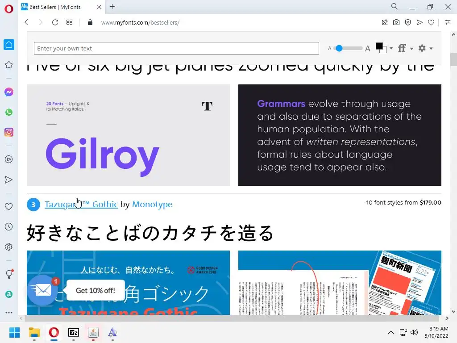
Task: Expand the color swatch dropdown arrow
Action: tap(391, 48)
